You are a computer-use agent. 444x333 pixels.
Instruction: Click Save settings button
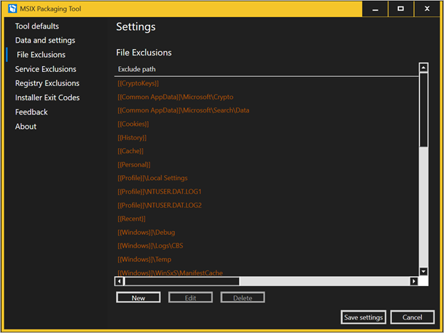click(364, 317)
